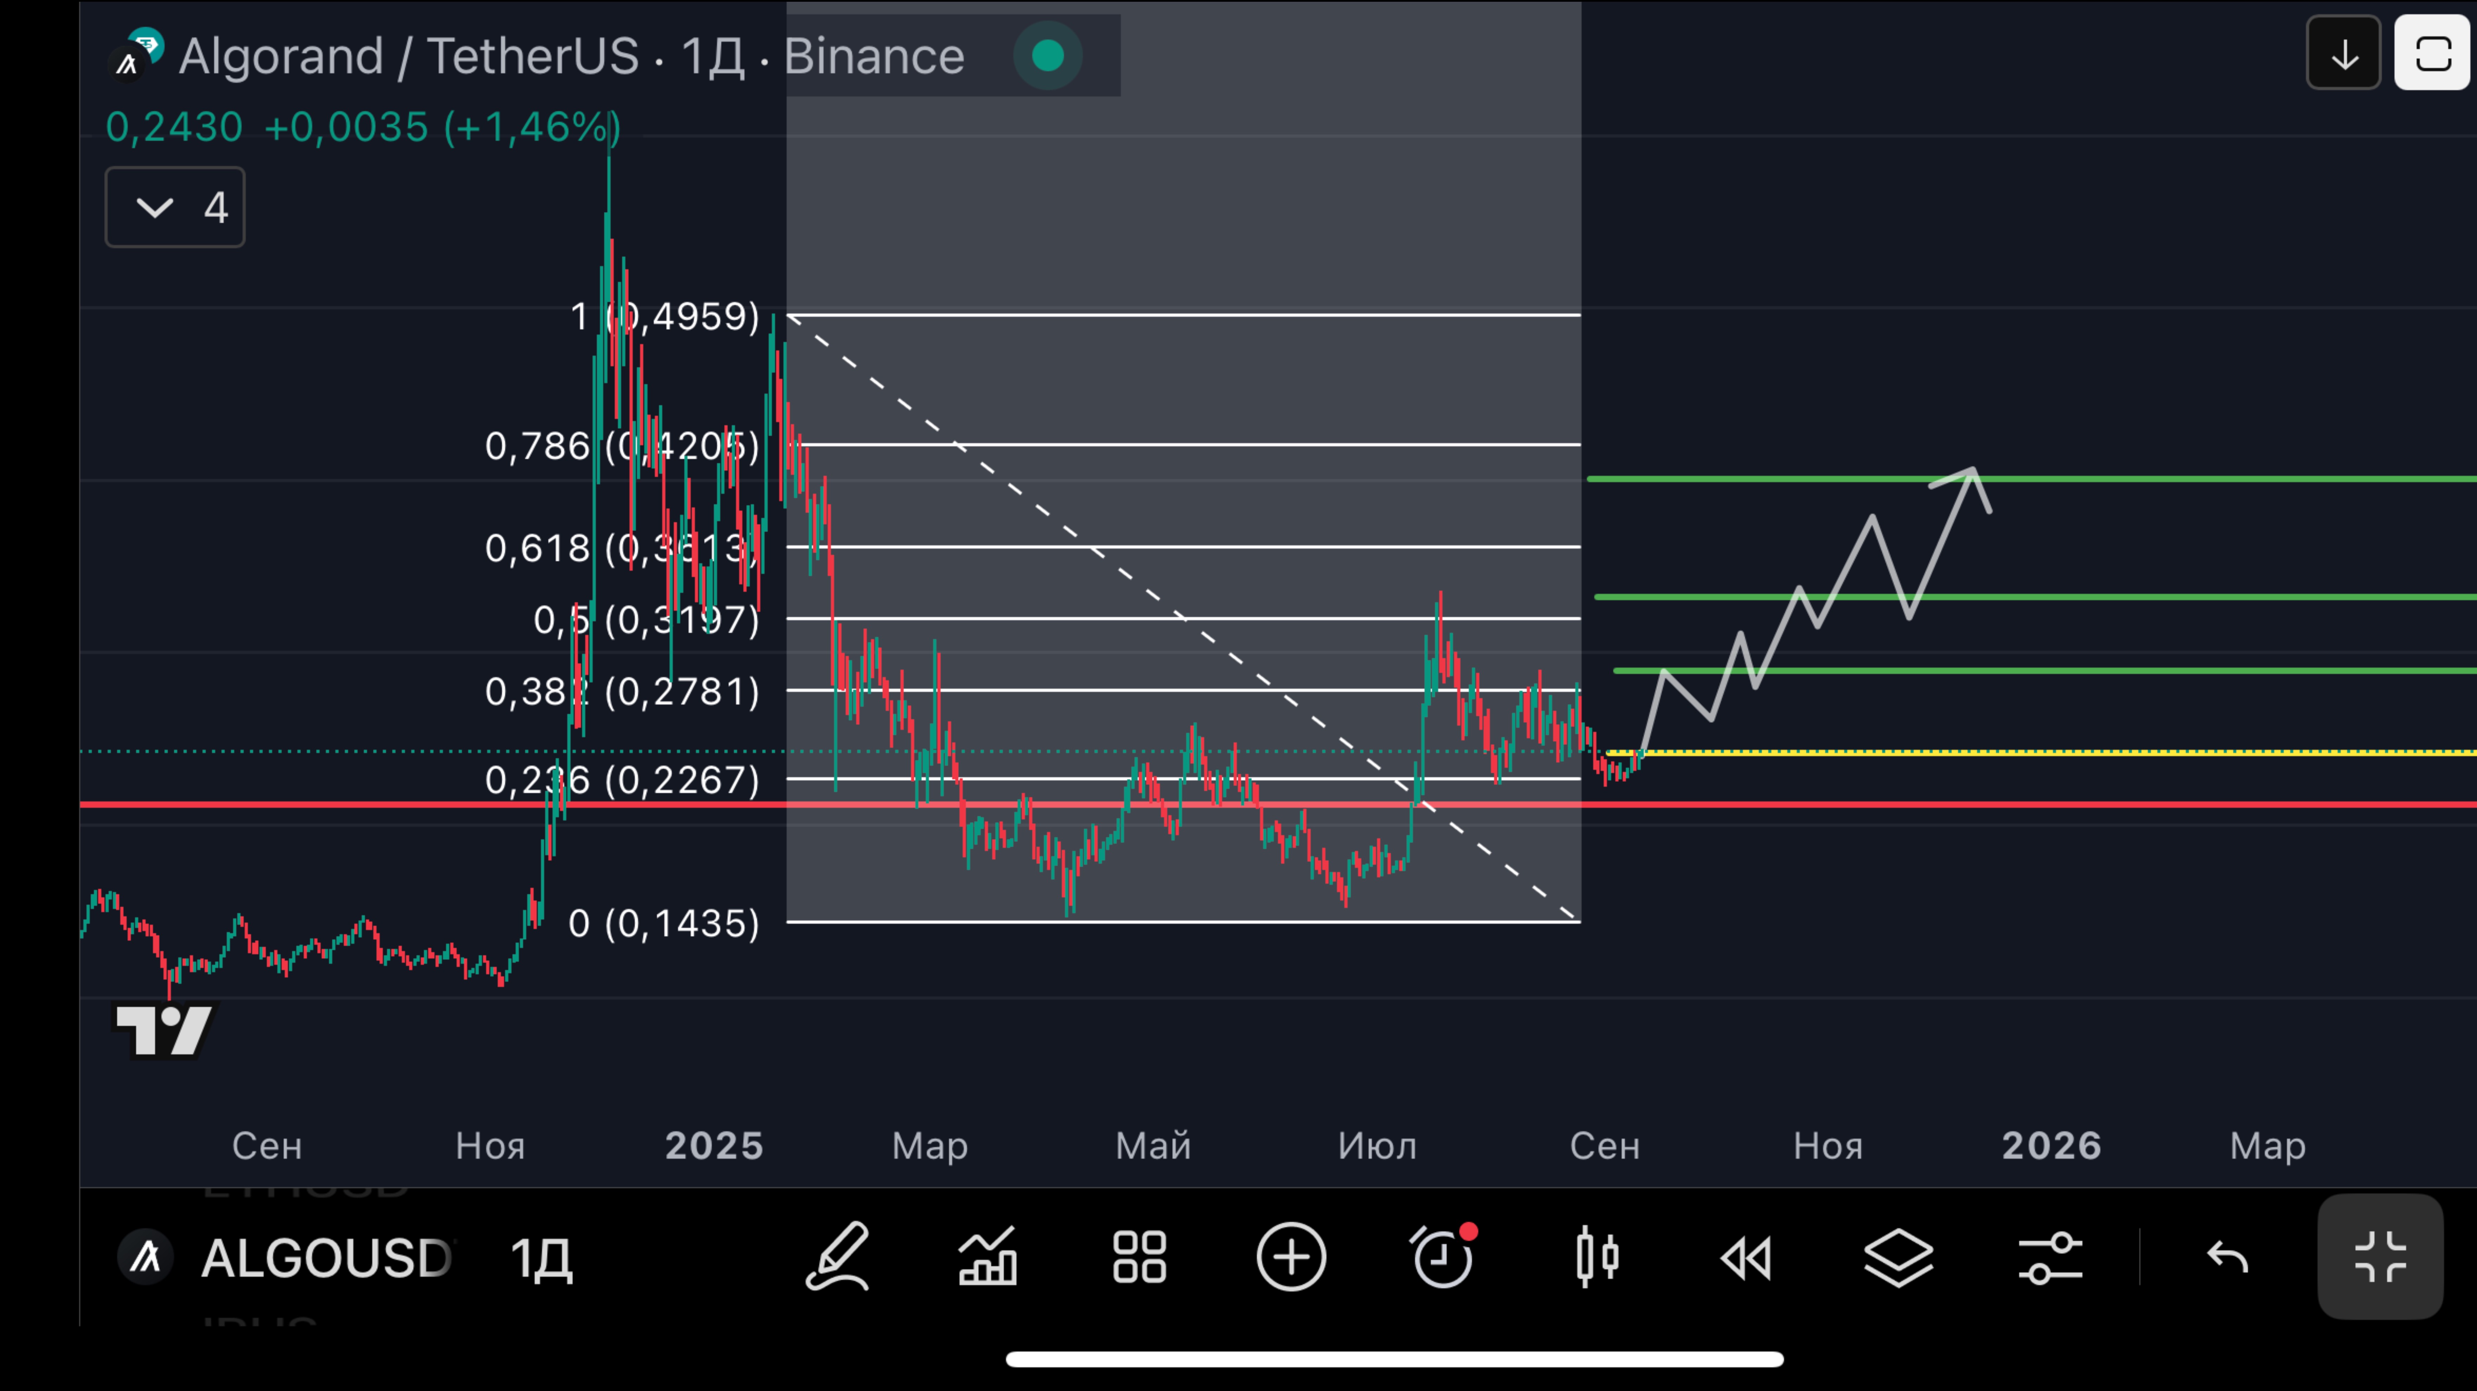Open the candlestick chart type icon
Screen dimensions: 2477x1391
click(1597, 1256)
